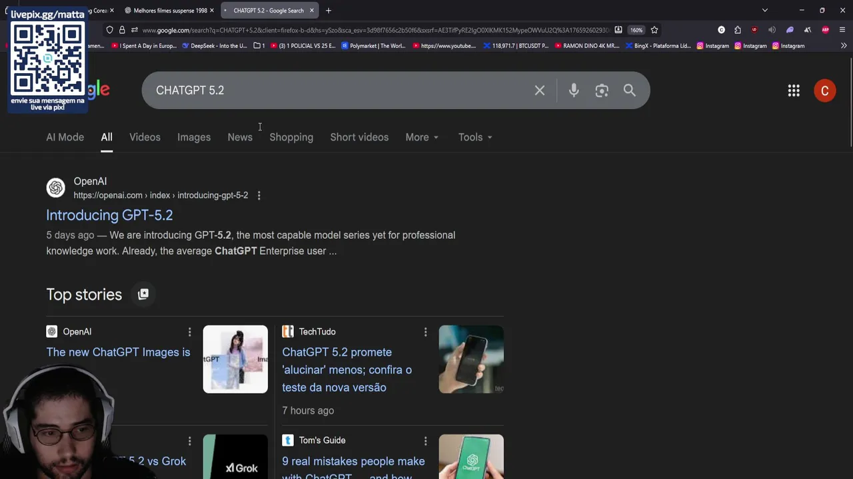The image size is (853, 479).
Task: Open the Adblock Plus ABP extension
Action: pos(826,30)
